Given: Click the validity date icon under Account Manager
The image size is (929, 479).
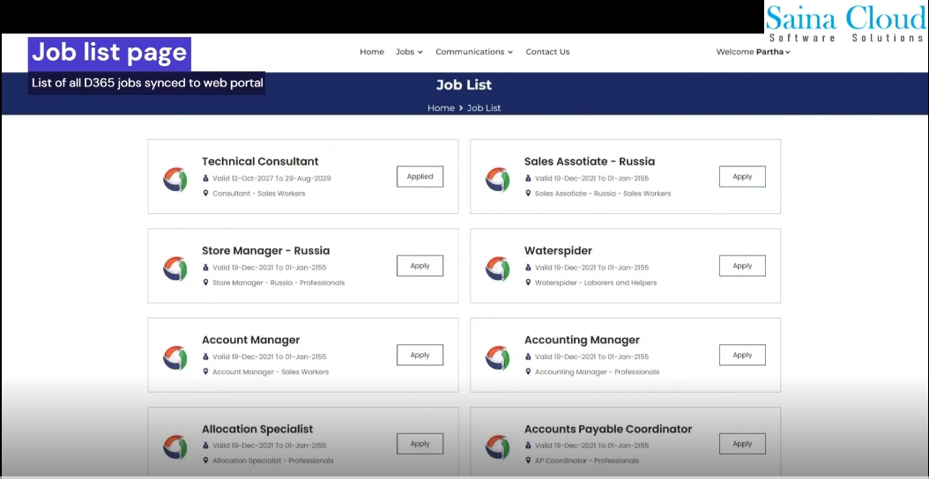Looking at the screenshot, I should 205,357.
